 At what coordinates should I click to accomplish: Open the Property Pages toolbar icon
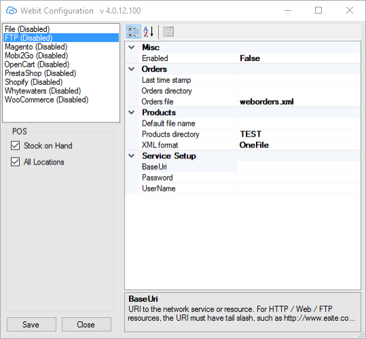(168, 31)
